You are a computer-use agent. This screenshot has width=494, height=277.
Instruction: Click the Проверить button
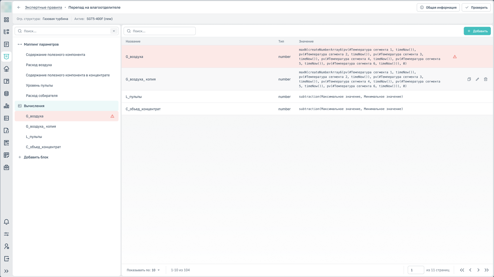pyautogui.click(x=476, y=7)
